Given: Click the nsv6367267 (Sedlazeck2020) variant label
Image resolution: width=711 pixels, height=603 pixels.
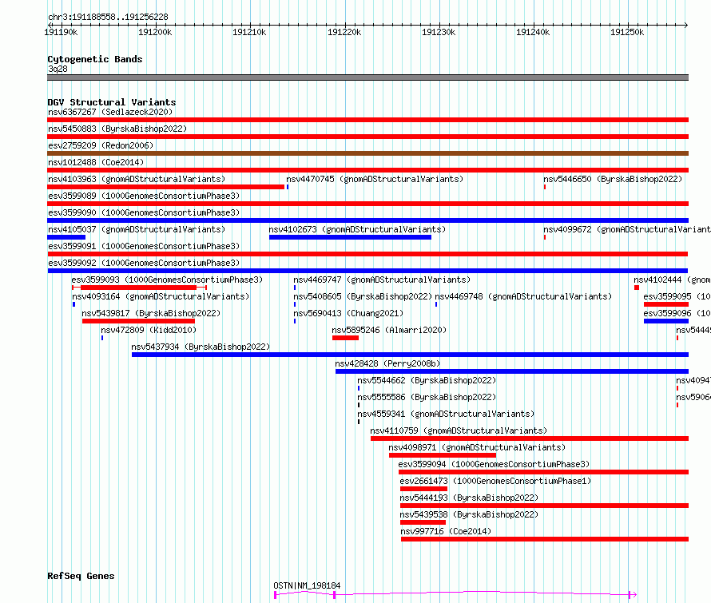Looking at the screenshot, I should click(110, 112).
